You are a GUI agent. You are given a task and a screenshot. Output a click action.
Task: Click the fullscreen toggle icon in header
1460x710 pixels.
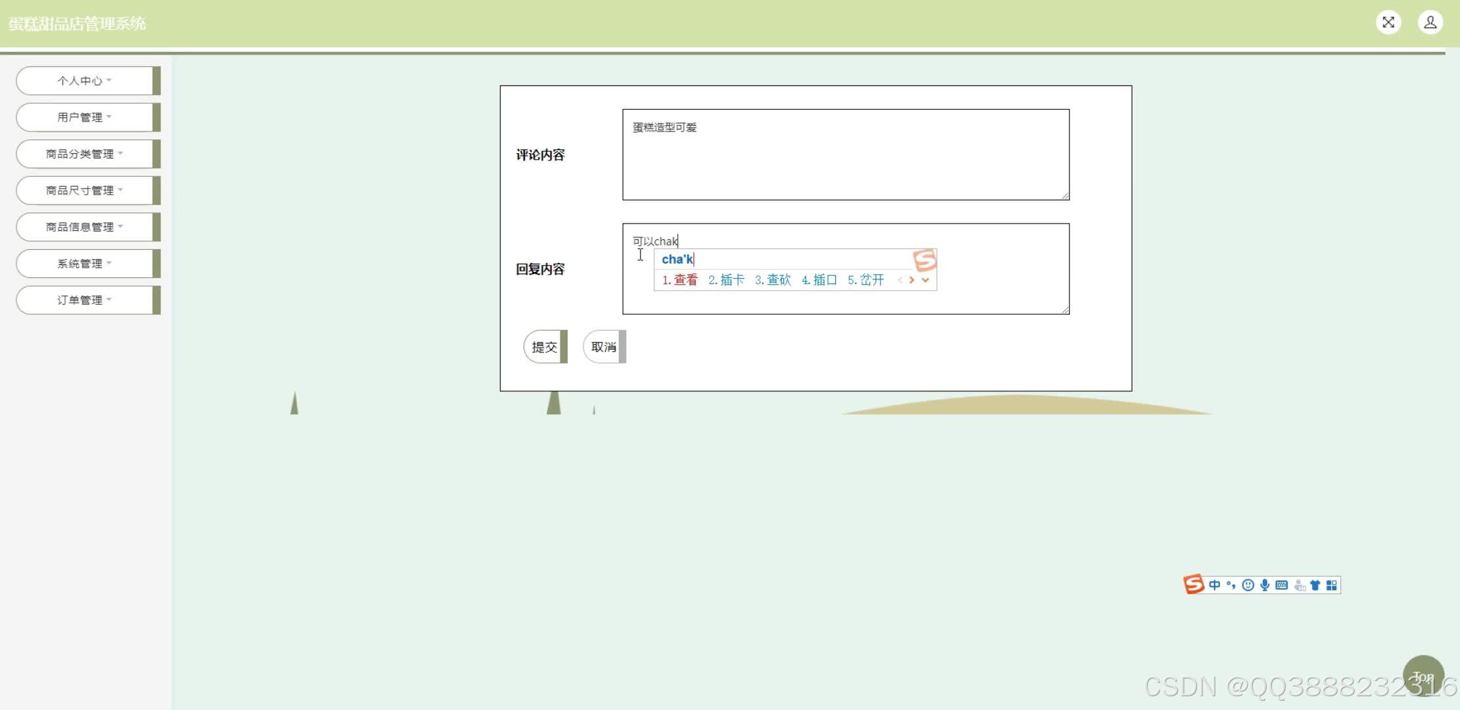tap(1388, 22)
